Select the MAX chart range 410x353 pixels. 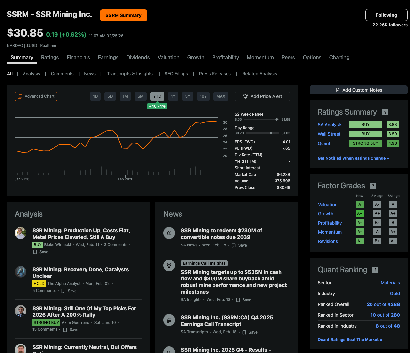(221, 96)
